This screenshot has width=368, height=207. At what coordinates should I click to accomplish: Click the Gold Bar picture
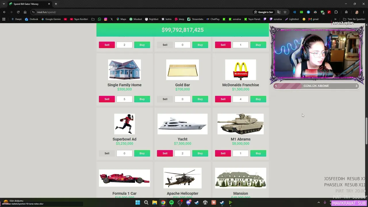[183, 70]
